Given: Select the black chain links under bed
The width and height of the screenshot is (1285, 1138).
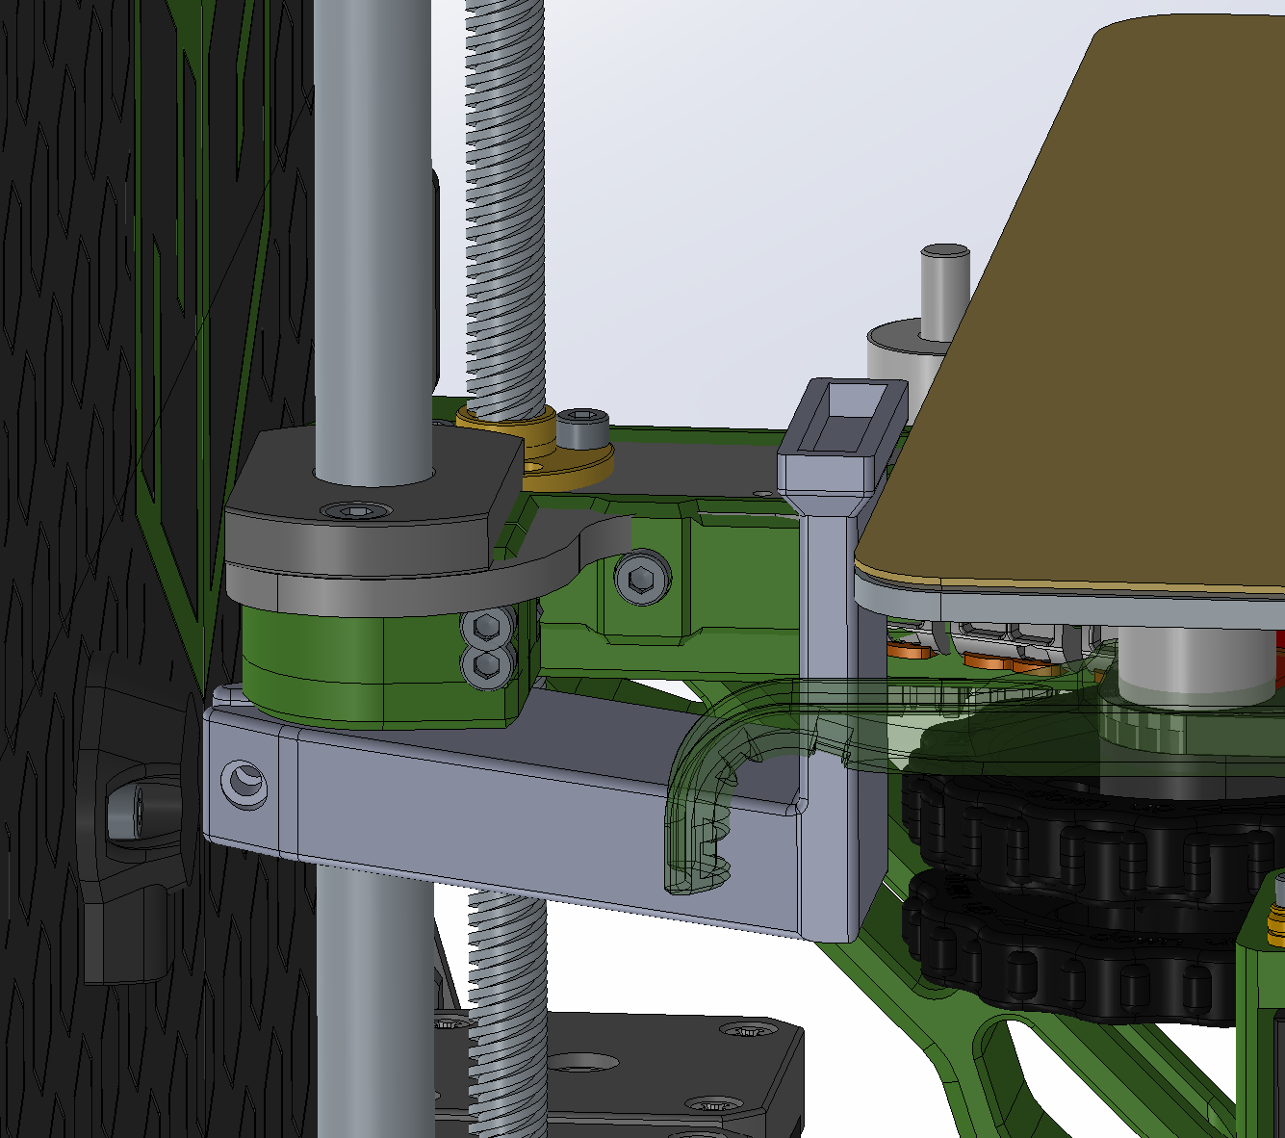Looking at the screenshot, I should [x=1088, y=895].
